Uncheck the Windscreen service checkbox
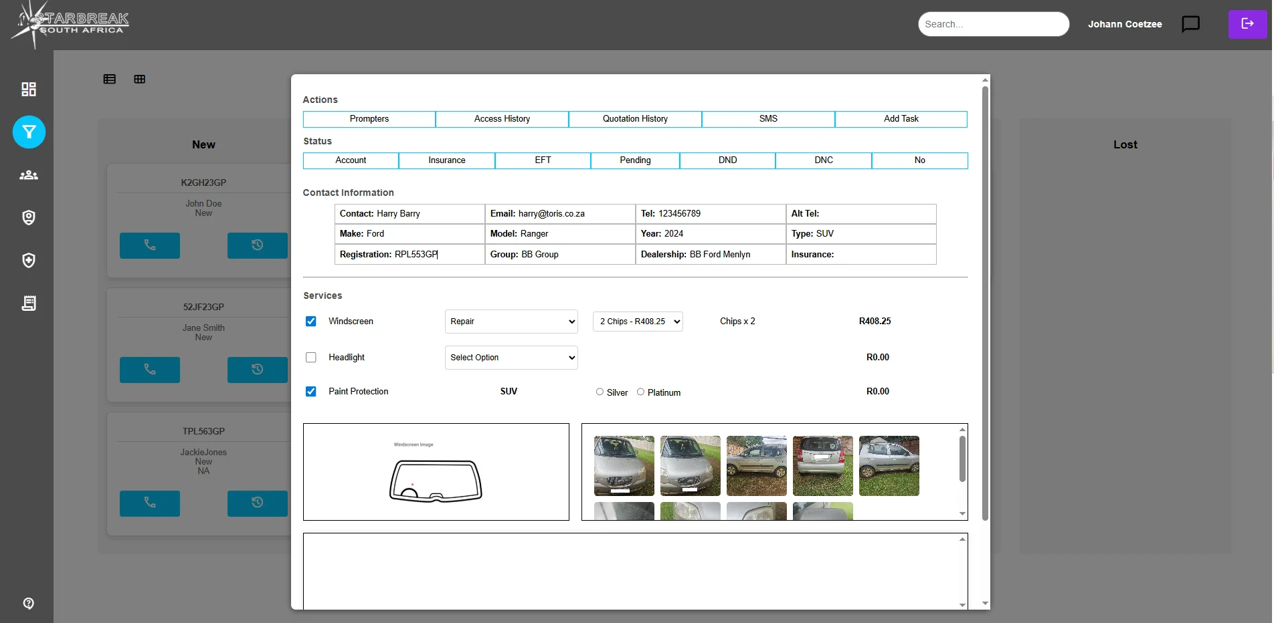 tap(311, 322)
